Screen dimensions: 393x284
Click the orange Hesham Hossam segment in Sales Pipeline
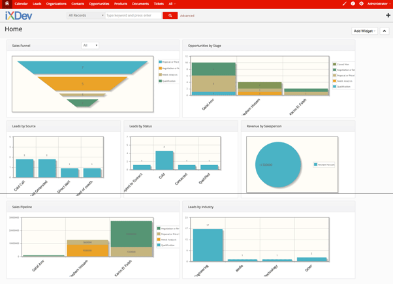pos(87,251)
